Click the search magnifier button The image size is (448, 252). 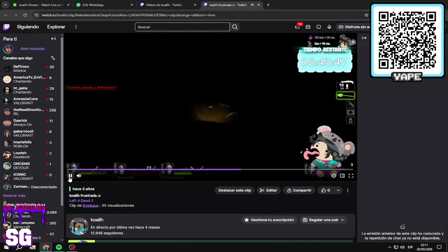click(x=235, y=27)
